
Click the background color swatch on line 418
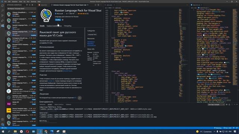pos(125,46)
